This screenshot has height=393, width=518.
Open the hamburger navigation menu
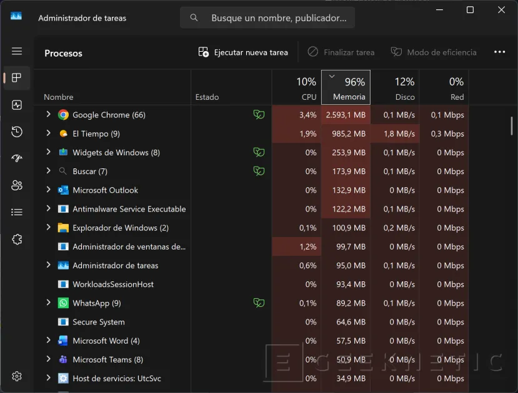(x=17, y=51)
